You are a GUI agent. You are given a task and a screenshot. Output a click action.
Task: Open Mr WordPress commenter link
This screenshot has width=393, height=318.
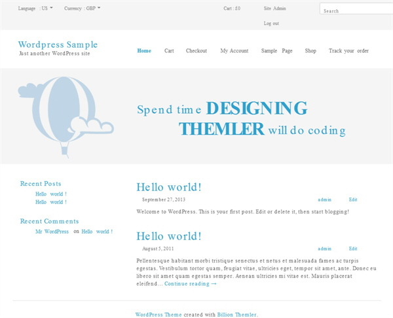[x=52, y=232]
